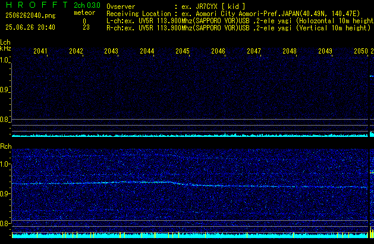
Task: Click the 2044 time marker
Action: pos(147,51)
